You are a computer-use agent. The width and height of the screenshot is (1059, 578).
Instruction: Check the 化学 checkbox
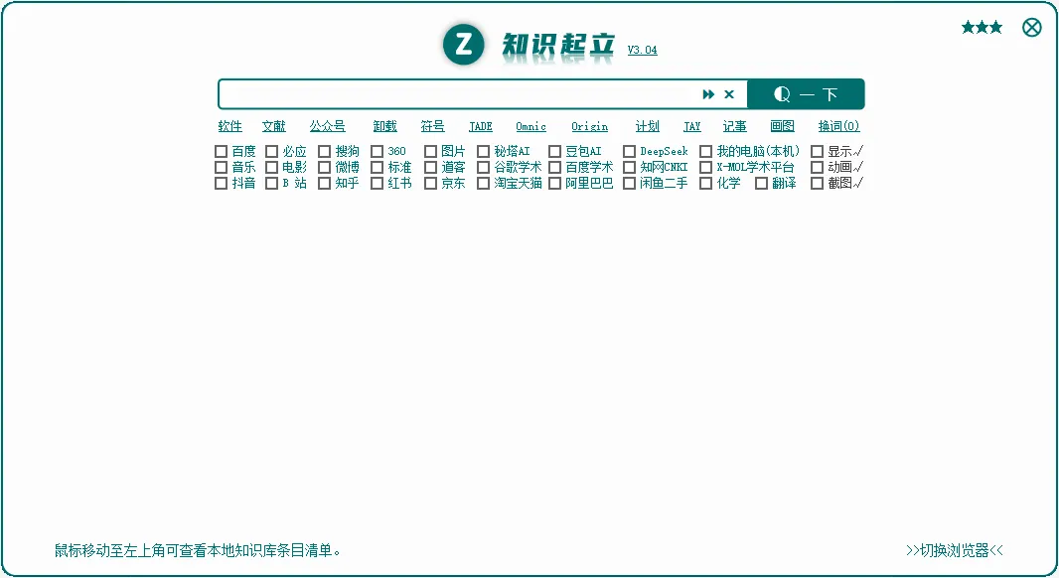tap(705, 183)
